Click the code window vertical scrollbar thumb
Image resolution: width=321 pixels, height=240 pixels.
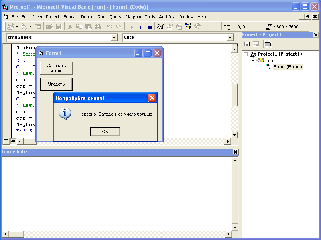click(234, 95)
